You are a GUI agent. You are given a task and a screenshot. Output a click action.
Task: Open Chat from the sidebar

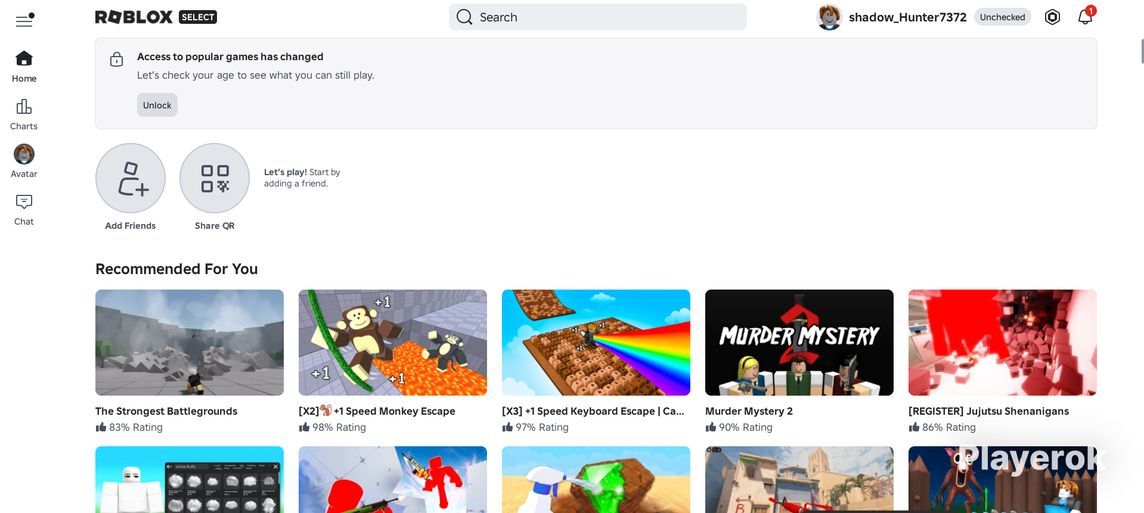pos(24,209)
